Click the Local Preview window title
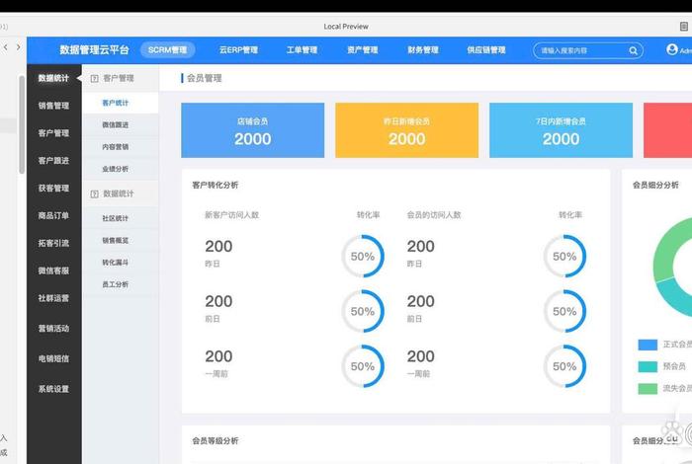The height and width of the screenshot is (464, 692). (x=346, y=27)
